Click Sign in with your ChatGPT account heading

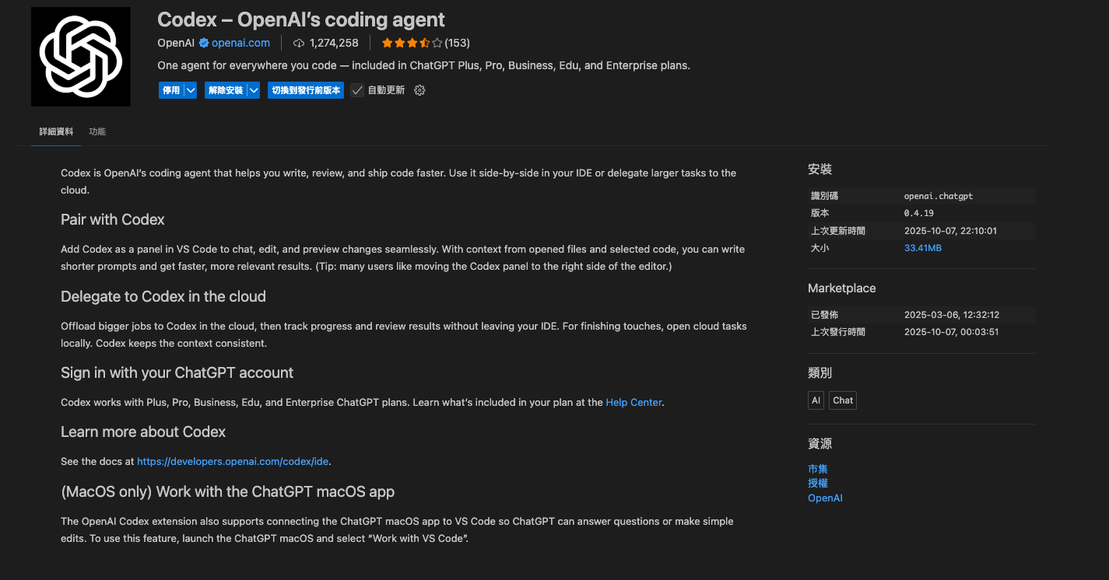tap(177, 372)
